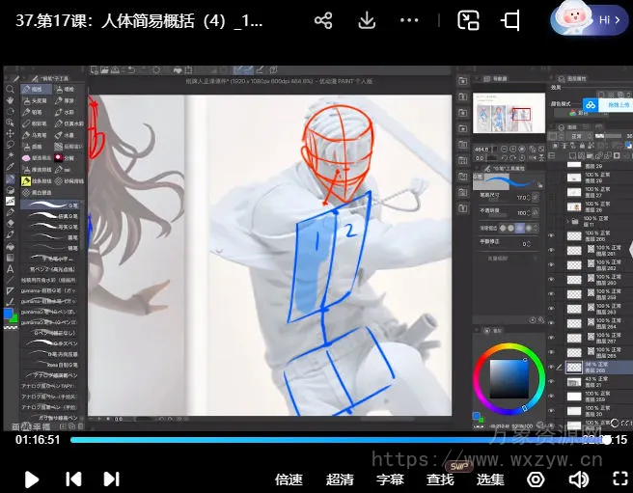
Task: Open the three-dot more options menu
Action: pyautogui.click(x=412, y=20)
